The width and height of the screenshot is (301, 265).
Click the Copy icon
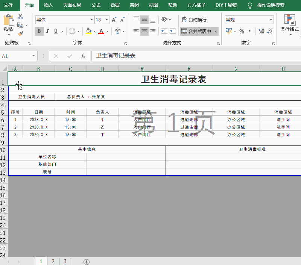coord(20,25)
